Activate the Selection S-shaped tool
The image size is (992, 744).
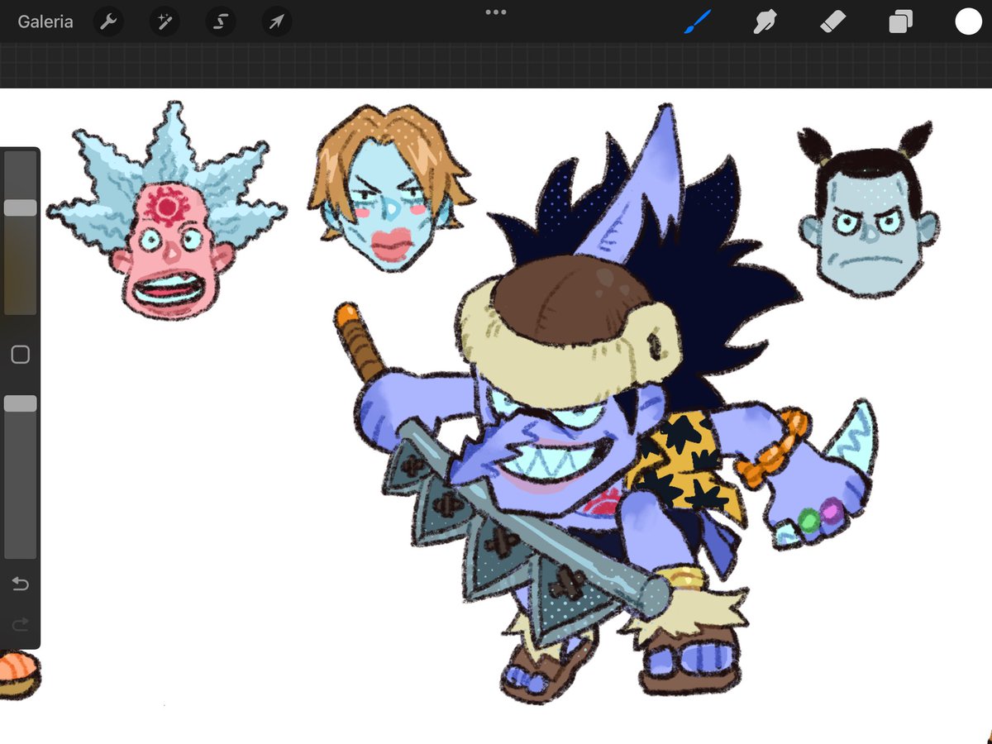(220, 22)
